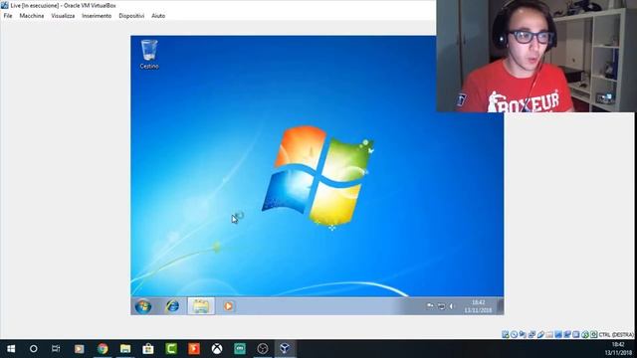The width and height of the screenshot is (637, 358).
Task: Open the network icon in the guest tray
Action: tap(441, 306)
